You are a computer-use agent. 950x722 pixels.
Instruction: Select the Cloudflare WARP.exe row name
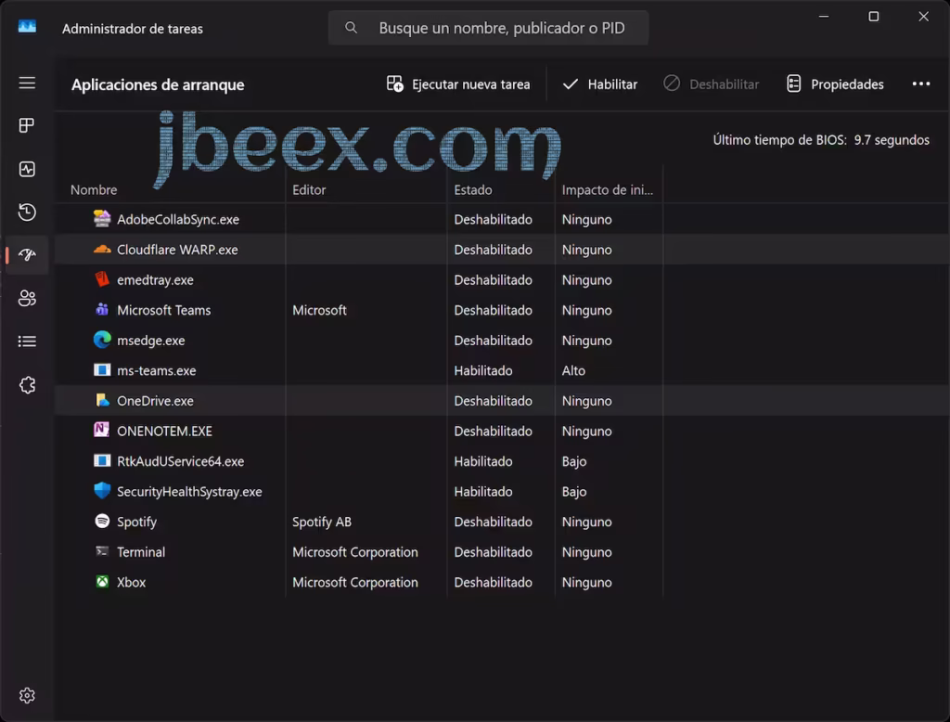pyautogui.click(x=177, y=250)
